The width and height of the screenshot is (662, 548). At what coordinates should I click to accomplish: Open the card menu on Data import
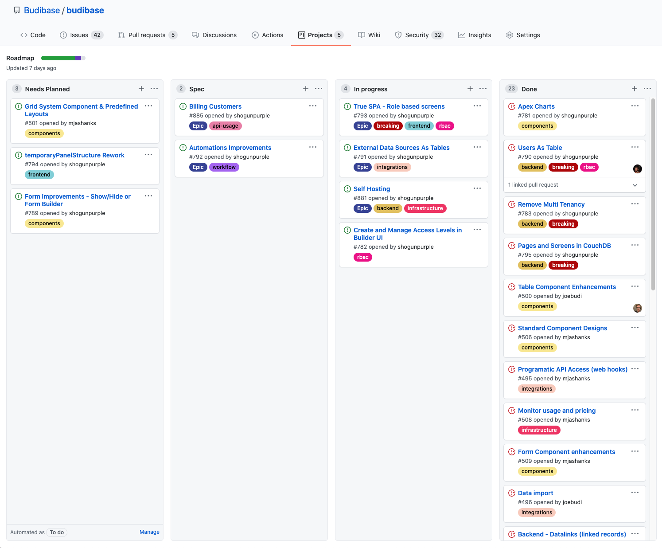tap(635, 492)
